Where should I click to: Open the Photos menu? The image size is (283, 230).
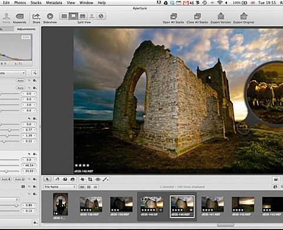[x=20, y=3]
